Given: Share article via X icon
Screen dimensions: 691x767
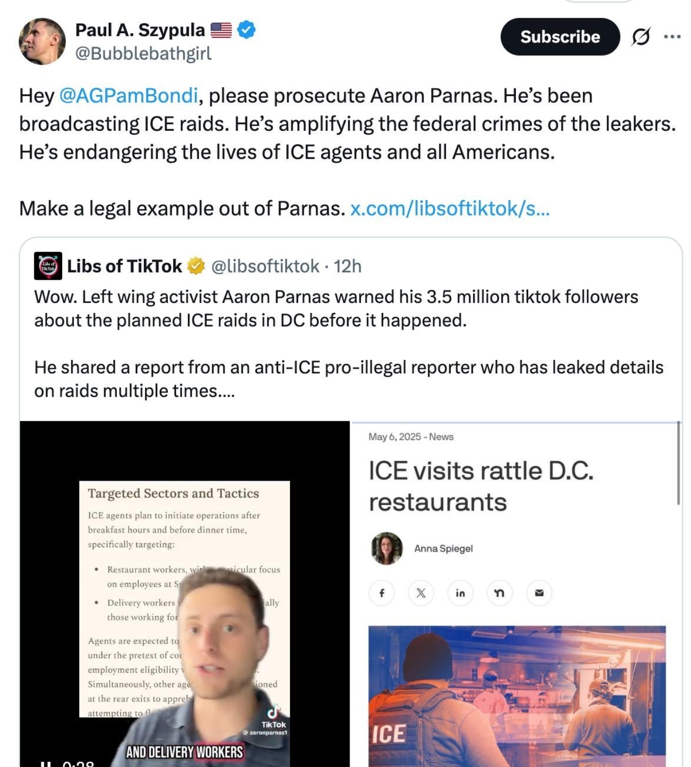Looking at the screenshot, I should [x=421, y=593].
